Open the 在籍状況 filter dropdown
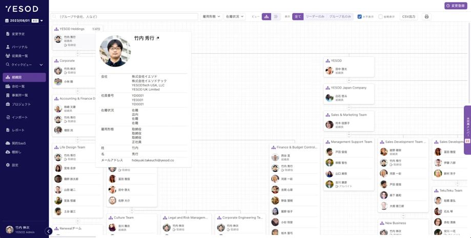471x238 pixels. [x=235, y=17]
